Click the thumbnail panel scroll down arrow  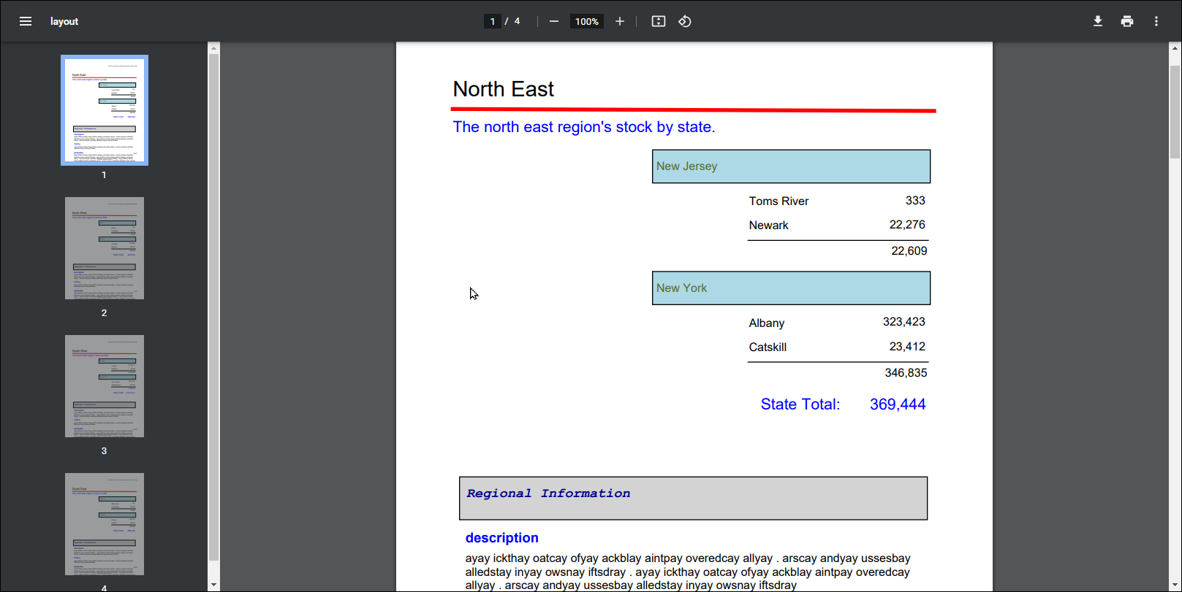tap(213, 585)
